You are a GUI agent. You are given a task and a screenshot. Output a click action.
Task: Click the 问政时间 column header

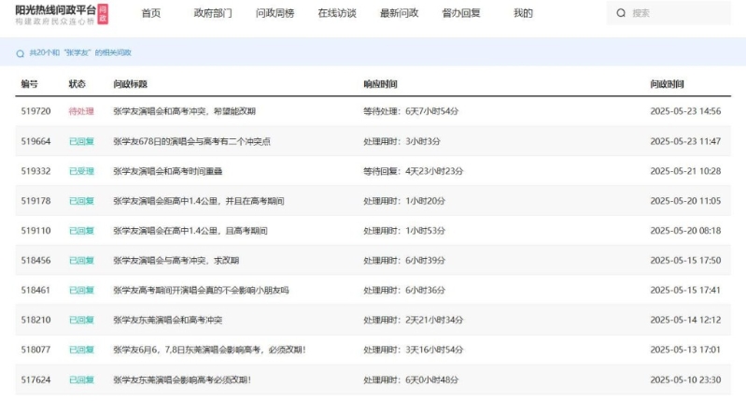(x=667, y=84)
